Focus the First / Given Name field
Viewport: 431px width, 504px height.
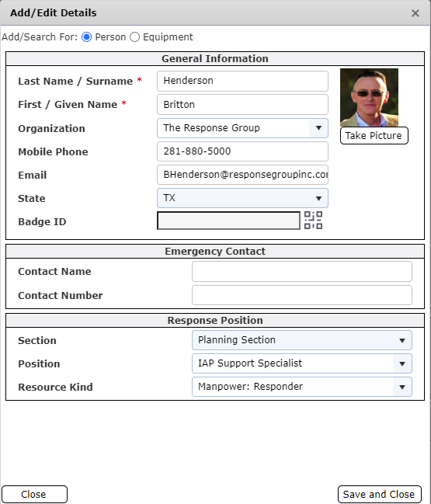pyautogui.click(x=242, y=105)
